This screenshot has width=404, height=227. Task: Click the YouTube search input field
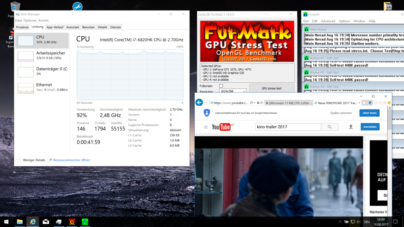point(288,127)
